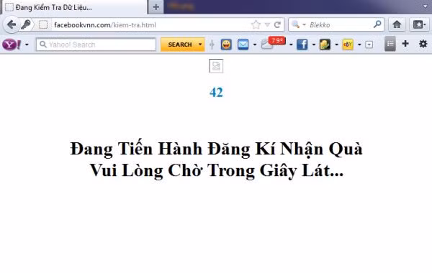Image resolution: width=432 pixels, height=273 pixels.
Task: Click the Yahoo! logo in toolbar
Action: click(x=12, y=45)
